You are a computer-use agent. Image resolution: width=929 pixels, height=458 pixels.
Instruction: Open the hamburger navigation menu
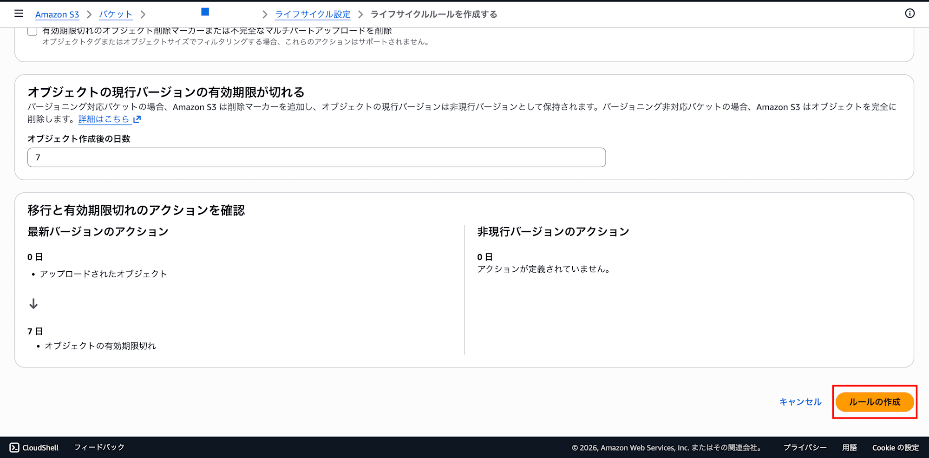pos(19,13)
